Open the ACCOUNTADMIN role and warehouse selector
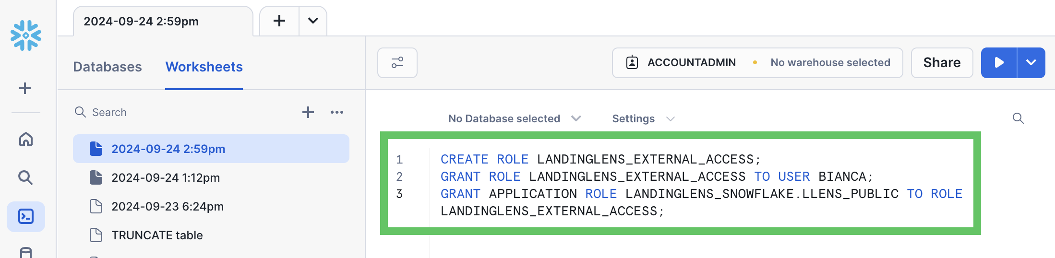 click(x=757, y=63)
